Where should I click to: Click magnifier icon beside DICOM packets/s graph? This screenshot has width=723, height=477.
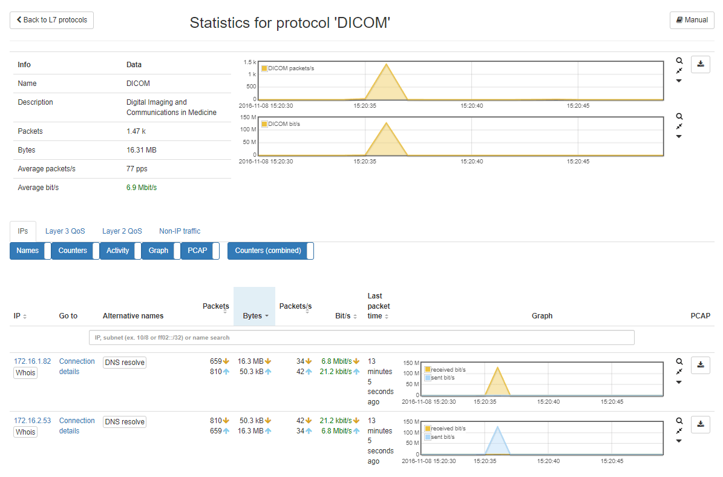[x=679, y=61]
